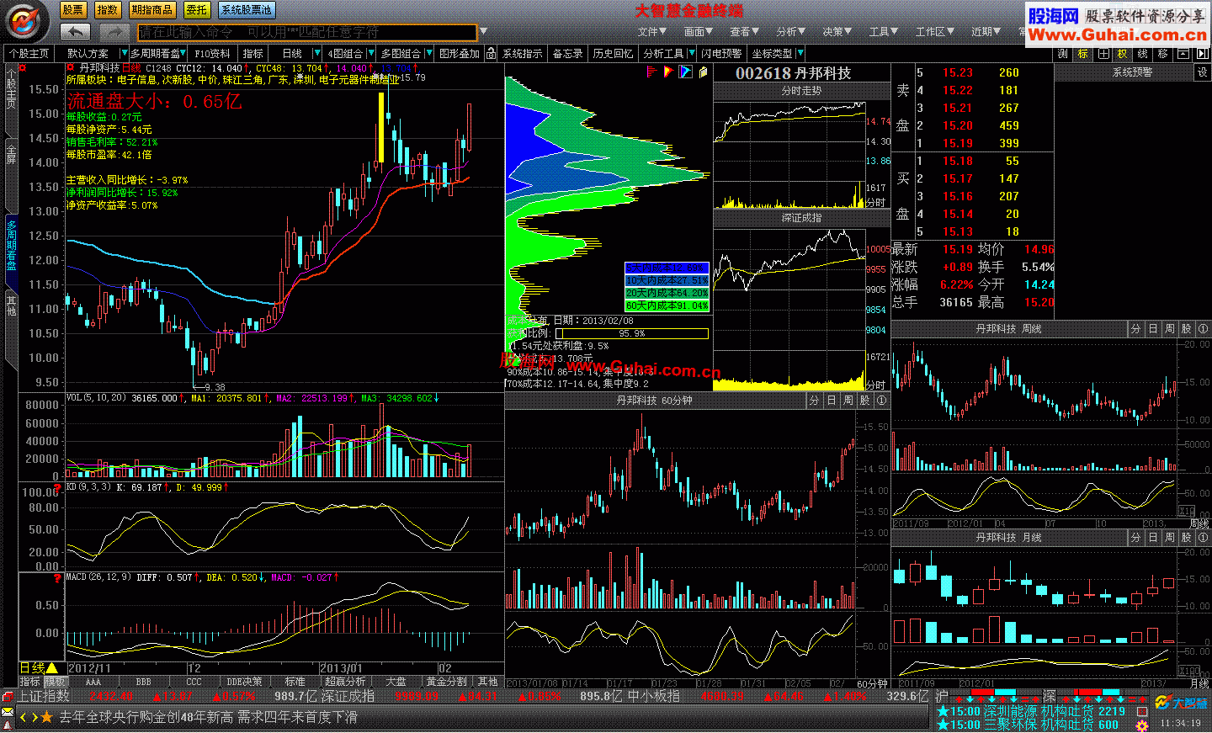
Task: Click the crosshair grid icon
Action: click(1103, 53)
